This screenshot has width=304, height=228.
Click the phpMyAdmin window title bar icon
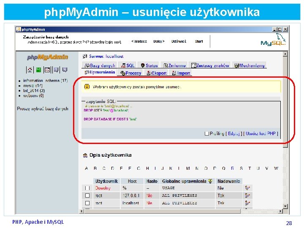pos(19,29)
